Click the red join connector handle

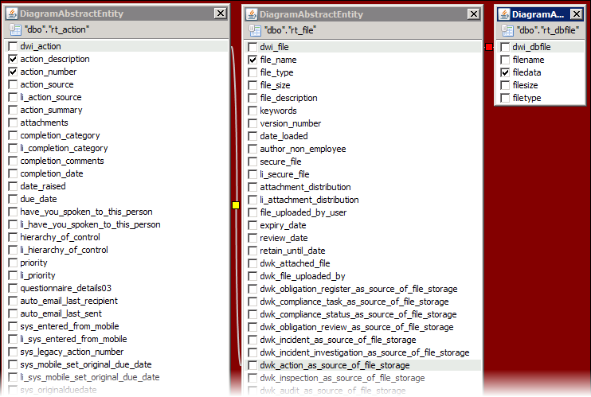tap(489, 48)
